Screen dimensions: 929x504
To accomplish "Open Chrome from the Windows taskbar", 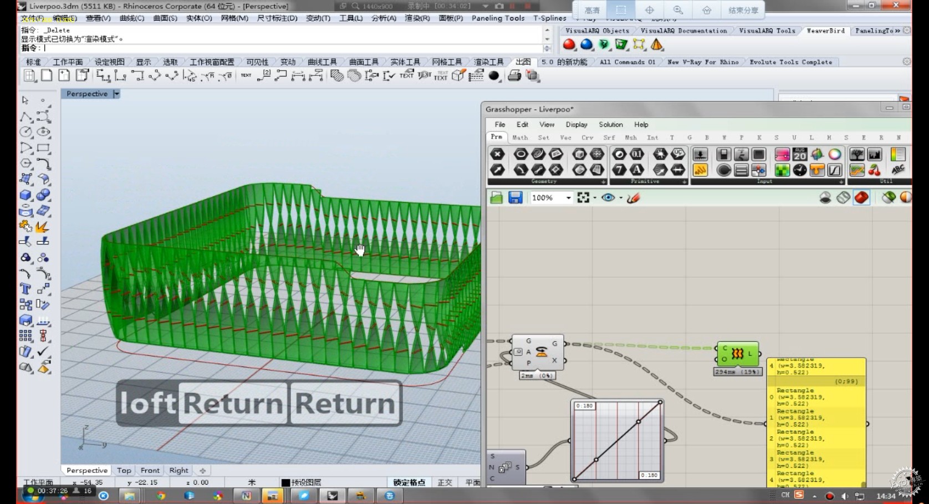I will click(x=161, y=496).
